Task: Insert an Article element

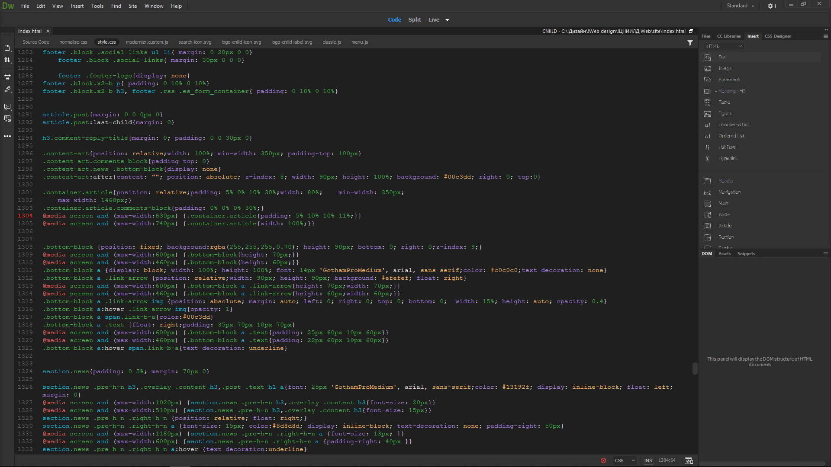Action: 725,226
